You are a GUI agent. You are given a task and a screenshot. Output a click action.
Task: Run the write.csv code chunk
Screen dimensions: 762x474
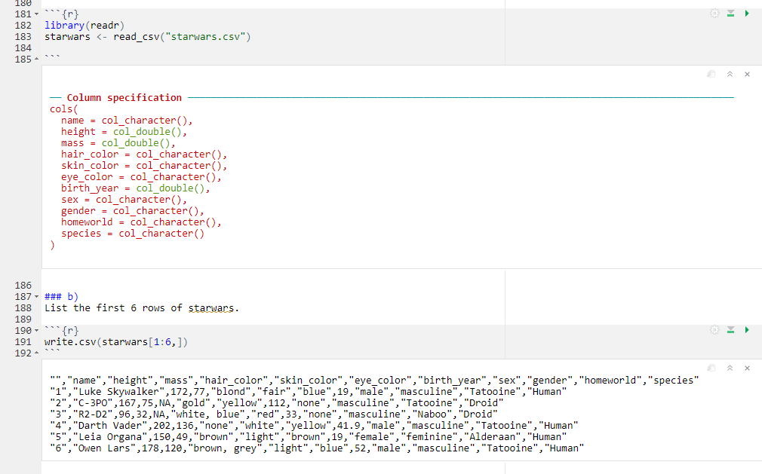747,329
